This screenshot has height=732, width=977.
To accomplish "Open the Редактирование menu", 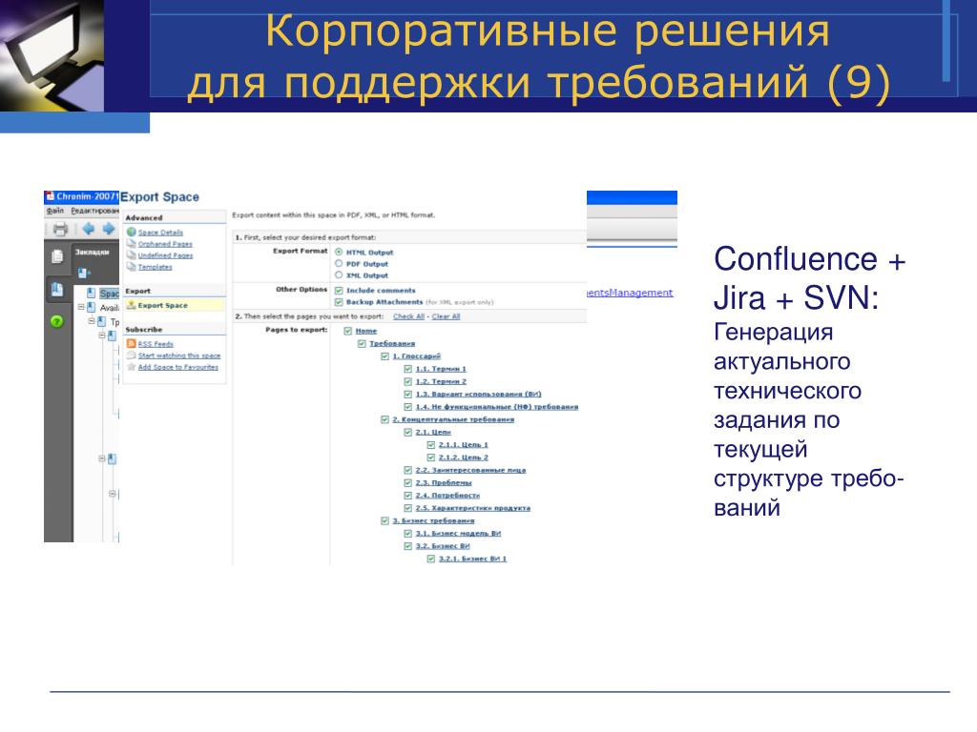I will pos(94,211).
